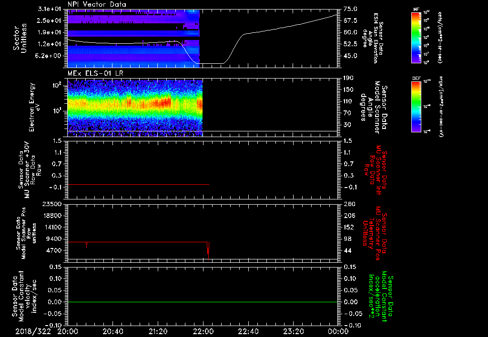Click the '23:20' time tick label
This screenshot has width=488, height=337.
click(x=294, y=331)
